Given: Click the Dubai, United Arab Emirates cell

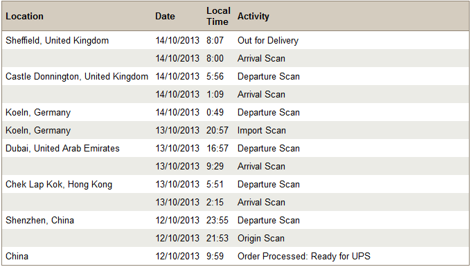Looking at the screenshot, I should tap(62, 148).
